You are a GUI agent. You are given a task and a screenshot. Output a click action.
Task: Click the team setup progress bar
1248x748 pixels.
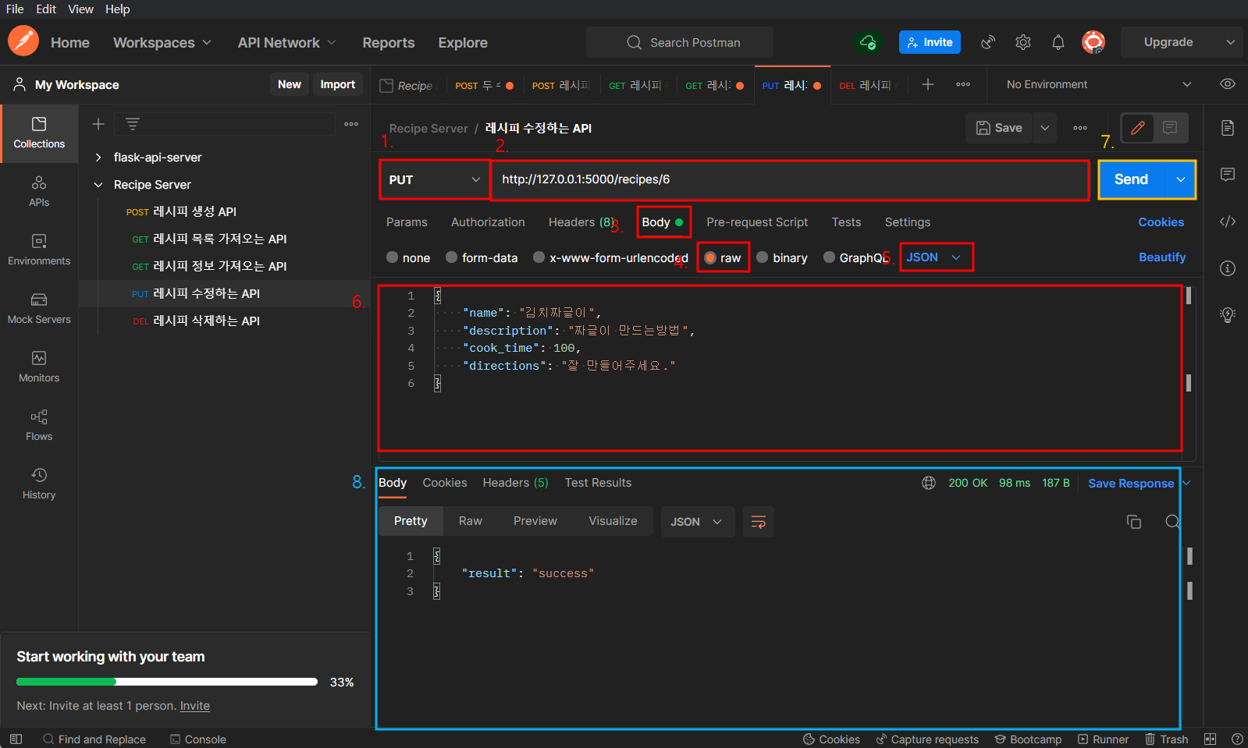point(167,682)
